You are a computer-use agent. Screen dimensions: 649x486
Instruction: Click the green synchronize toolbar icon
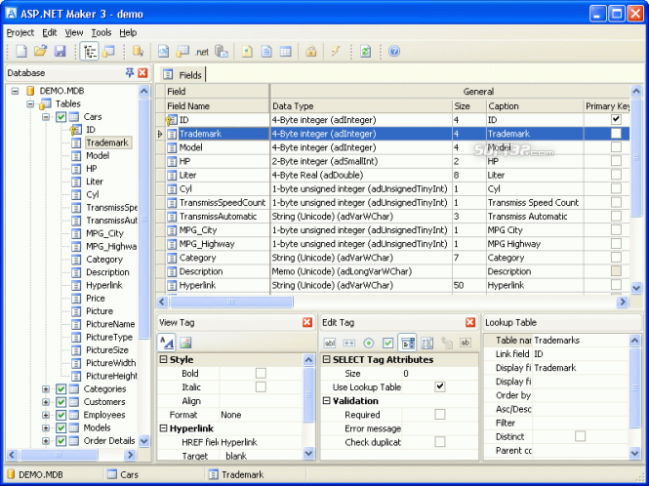point(365,52)
